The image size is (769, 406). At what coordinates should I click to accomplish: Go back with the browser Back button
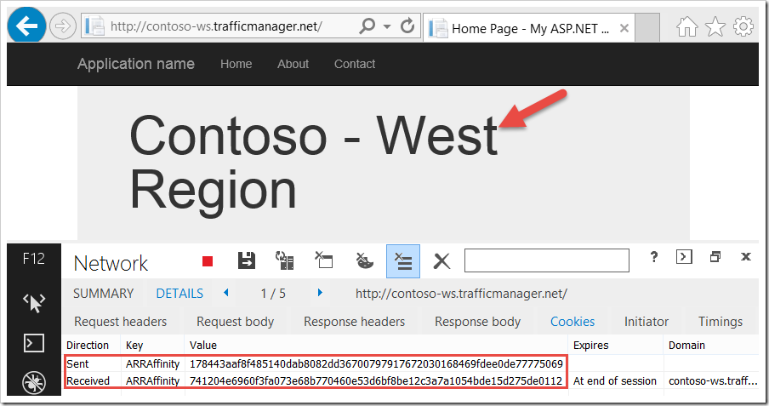coord(26,26)
